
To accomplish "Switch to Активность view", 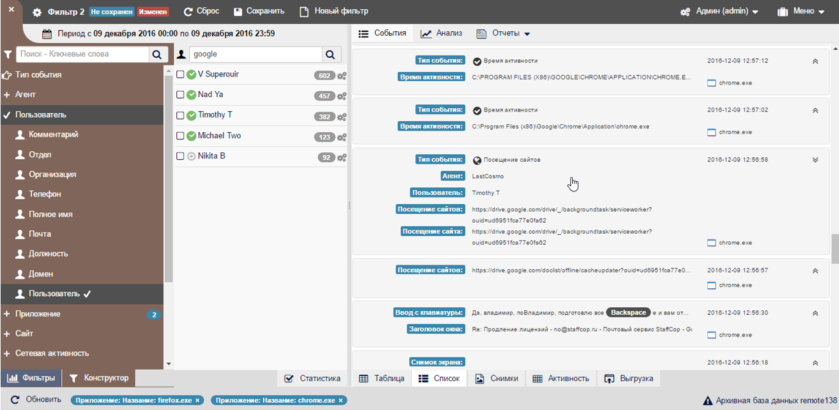I will click(561, 378).
